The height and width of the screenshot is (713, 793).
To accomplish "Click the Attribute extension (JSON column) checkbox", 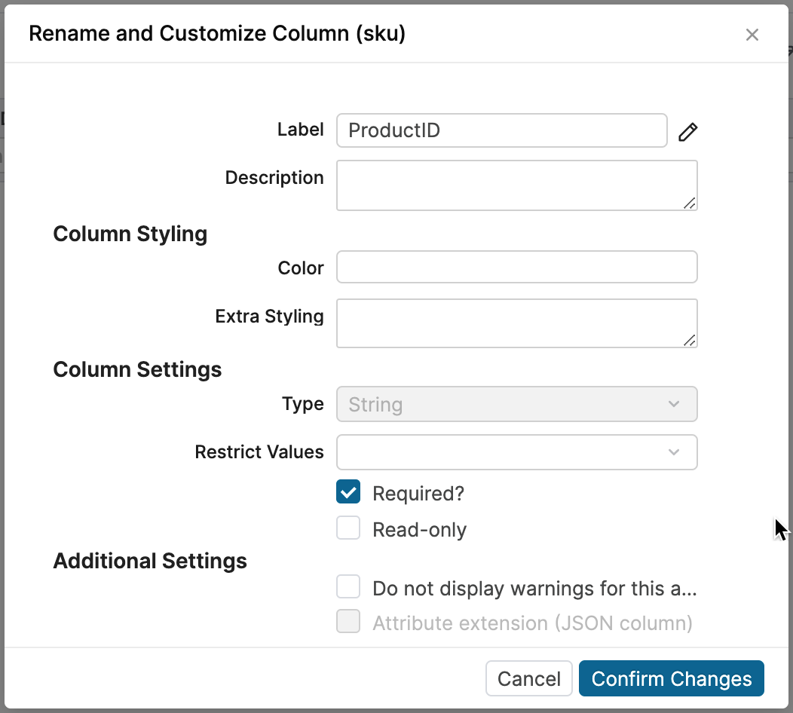I will (x=348, y=621).
